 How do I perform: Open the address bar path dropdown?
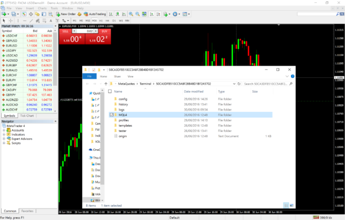tap(234, 84)
